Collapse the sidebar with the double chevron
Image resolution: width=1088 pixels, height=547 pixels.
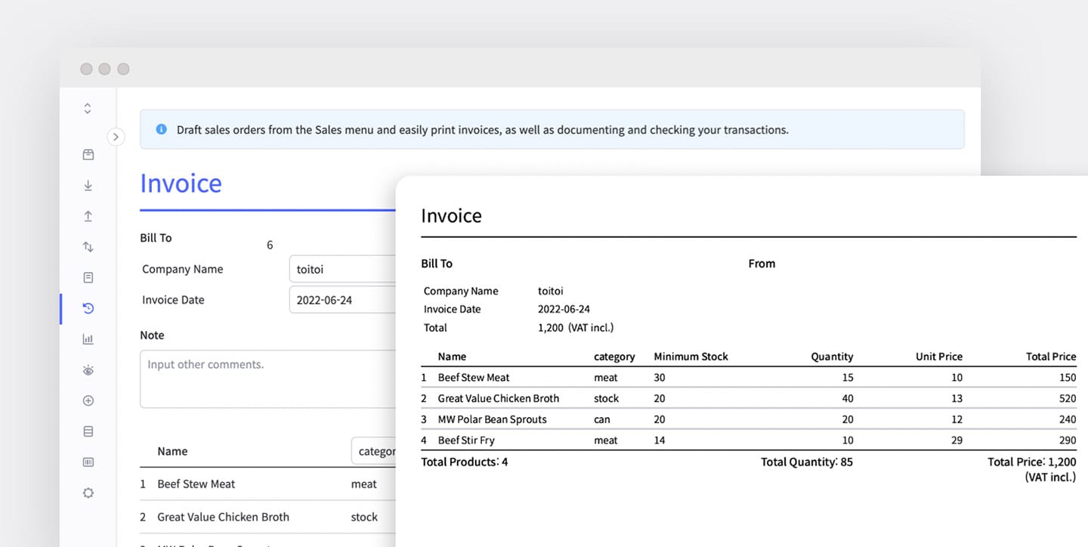pos(88,108)
